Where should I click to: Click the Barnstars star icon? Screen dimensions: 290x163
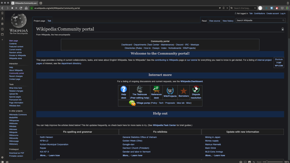pos(184,90)
